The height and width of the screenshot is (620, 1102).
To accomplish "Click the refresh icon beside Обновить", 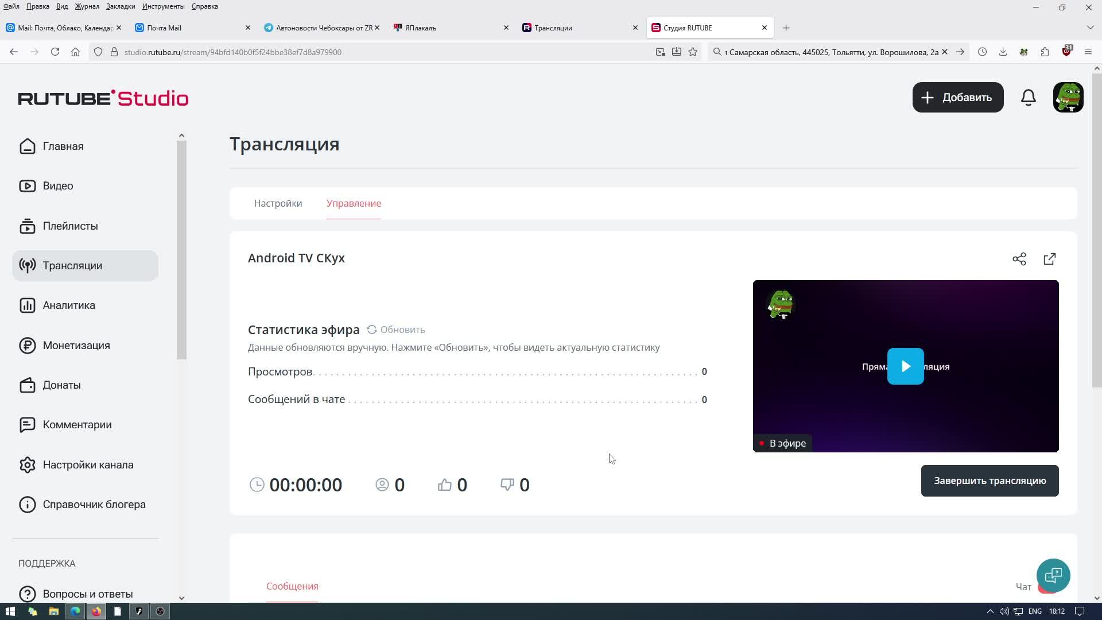I will 372,330.
